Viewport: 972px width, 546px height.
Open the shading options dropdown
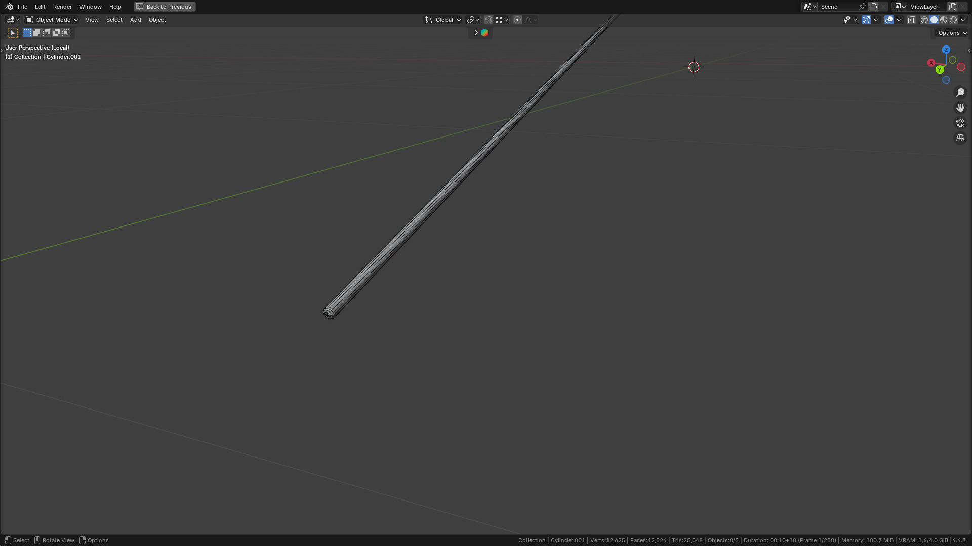[x=963, y=20]
